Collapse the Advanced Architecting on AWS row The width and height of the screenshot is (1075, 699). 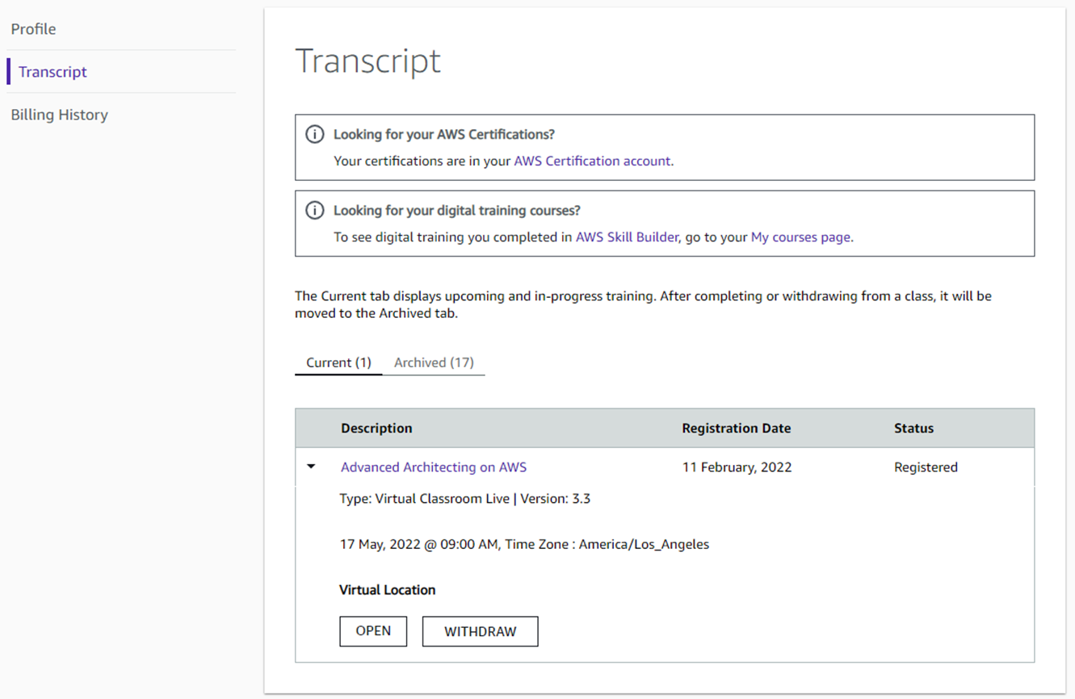point(311,467)
